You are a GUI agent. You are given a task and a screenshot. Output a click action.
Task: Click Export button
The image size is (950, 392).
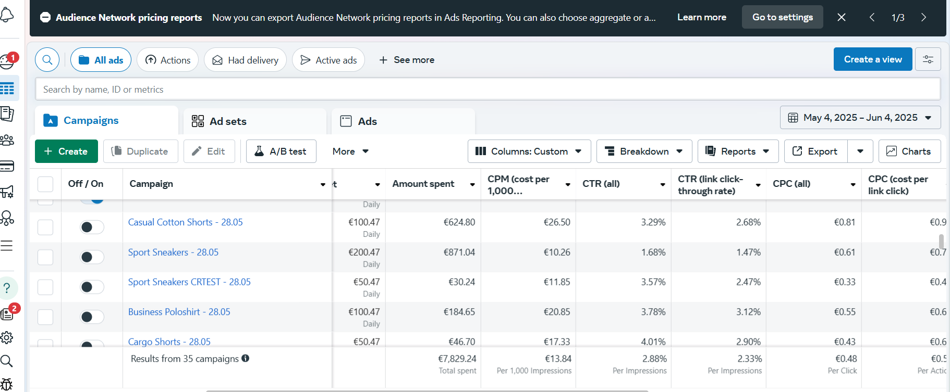click(x=816, y=151)
